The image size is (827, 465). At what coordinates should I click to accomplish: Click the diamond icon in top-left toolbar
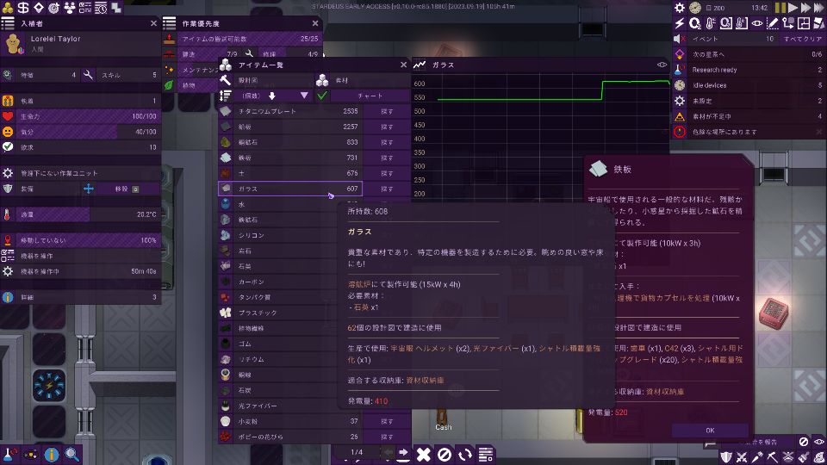point(39,8)
